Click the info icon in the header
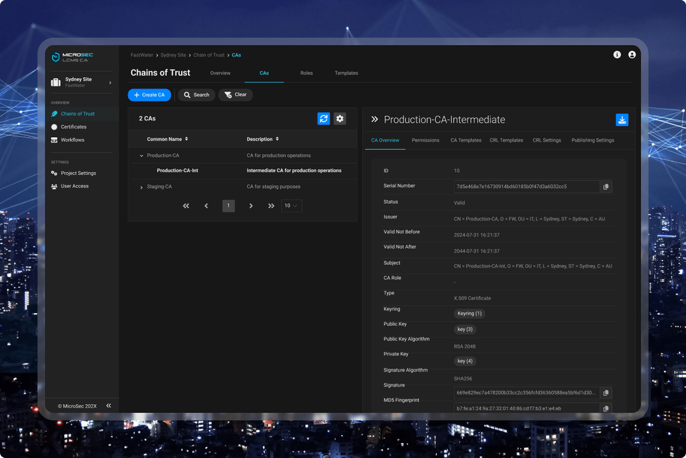686x458 pixels. (617, 55)
